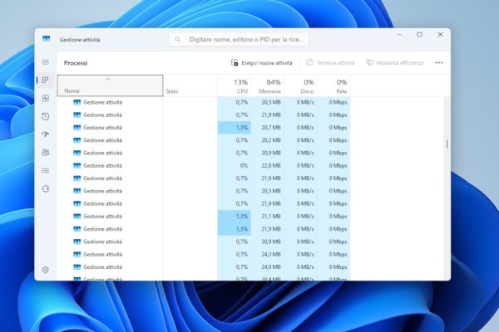This screenshot has height=332, width=499.
Task: Select Gestione attività row using 21,1 MB
Action: [x=204, y=217]
